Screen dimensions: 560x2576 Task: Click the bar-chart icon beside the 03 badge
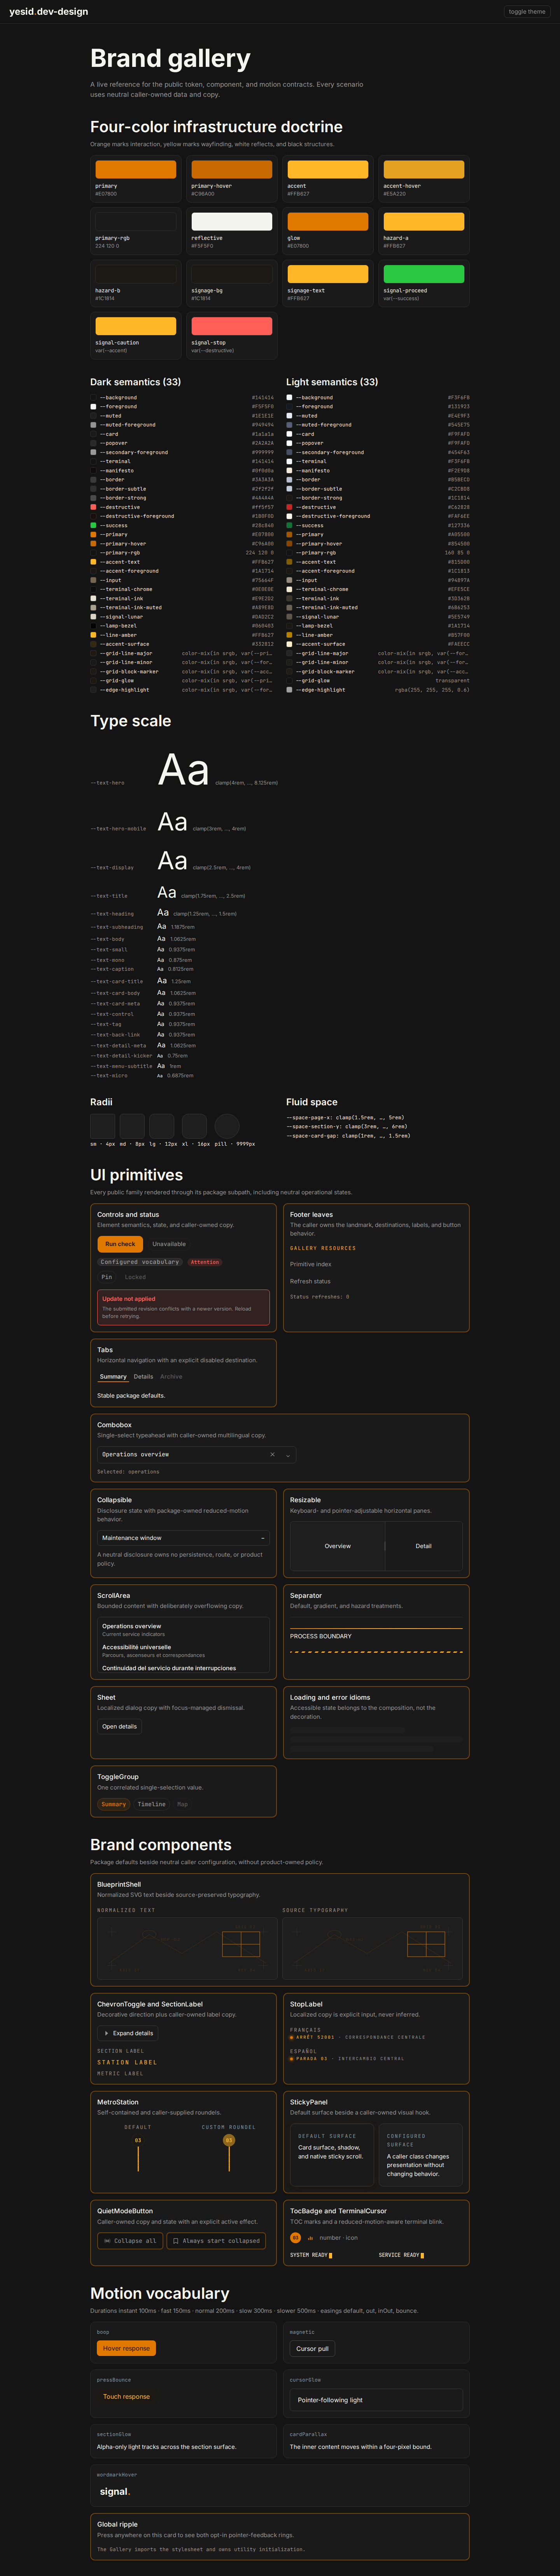[309, 2238]
